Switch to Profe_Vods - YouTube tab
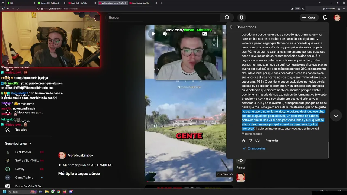 coord(82,3)
